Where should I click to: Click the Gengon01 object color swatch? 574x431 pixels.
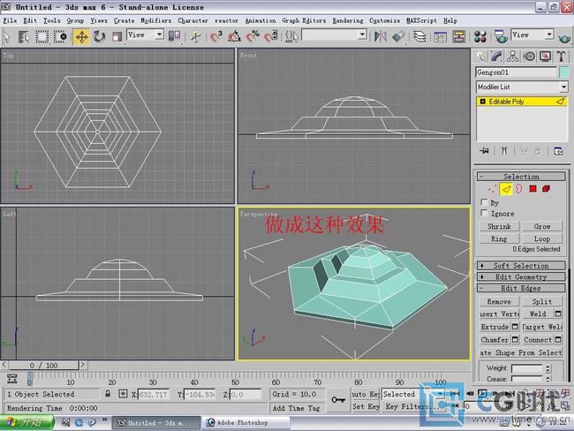564,72
